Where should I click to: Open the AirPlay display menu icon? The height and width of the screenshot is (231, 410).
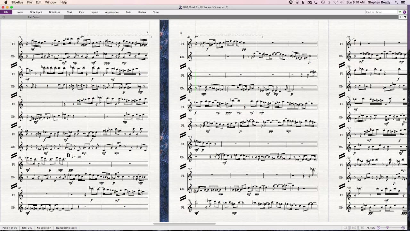coord(316,2)
